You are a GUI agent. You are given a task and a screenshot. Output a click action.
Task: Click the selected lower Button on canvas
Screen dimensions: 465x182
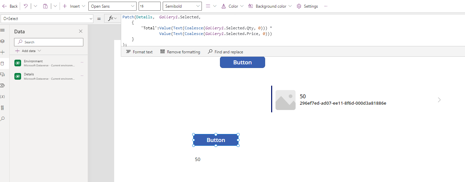coord(216,140)
